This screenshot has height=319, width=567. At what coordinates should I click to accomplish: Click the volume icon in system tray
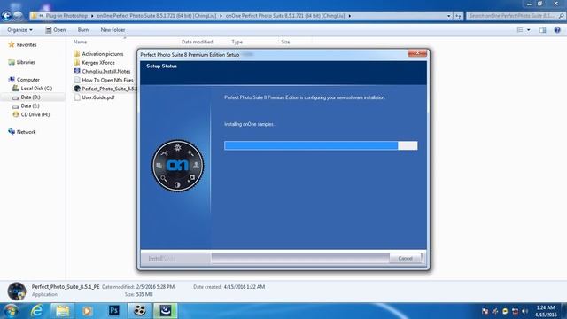pos(525,311)
